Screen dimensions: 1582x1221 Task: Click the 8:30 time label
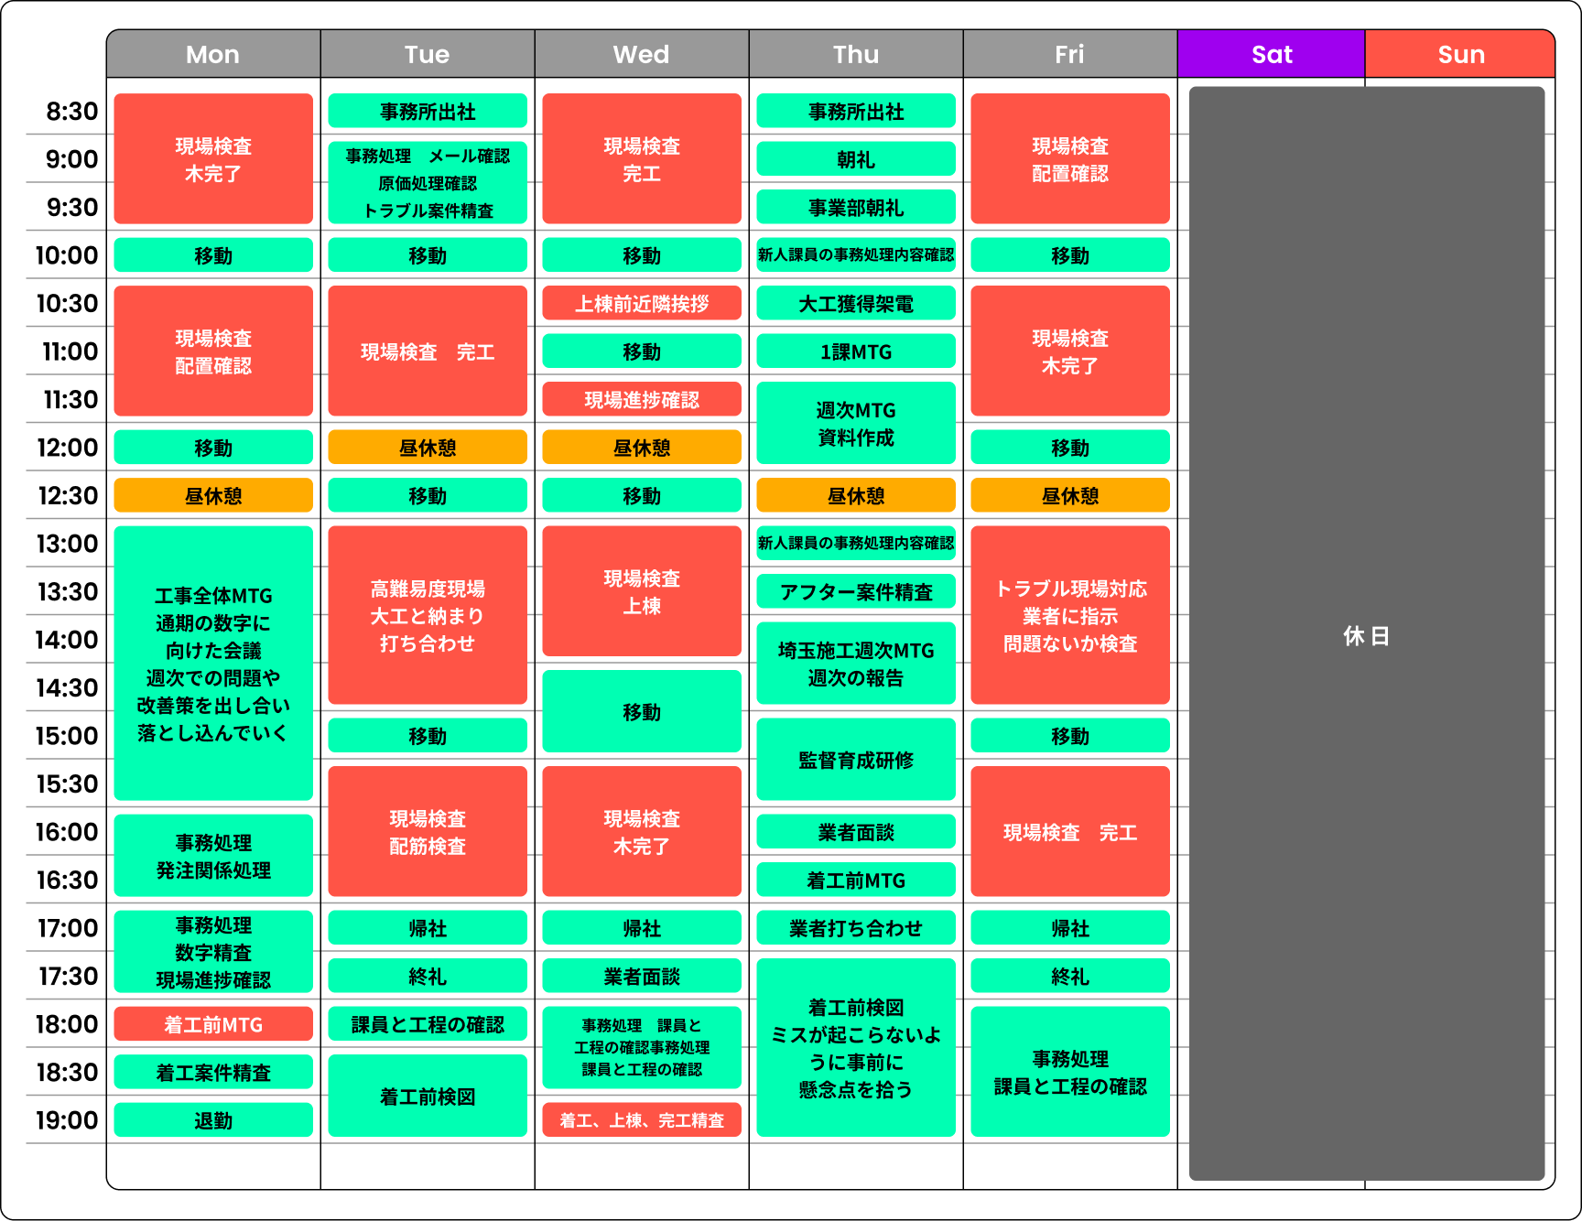point(72,112)
